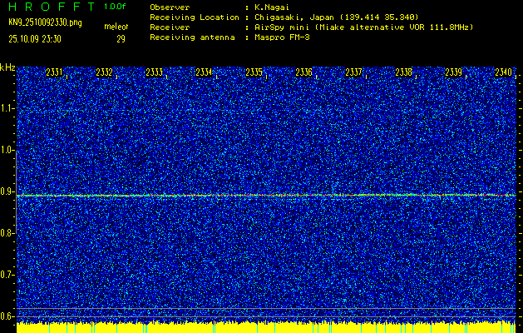
Task: Select the 2337 time tick
Action: pyautogui.click(x=354, y=72)
